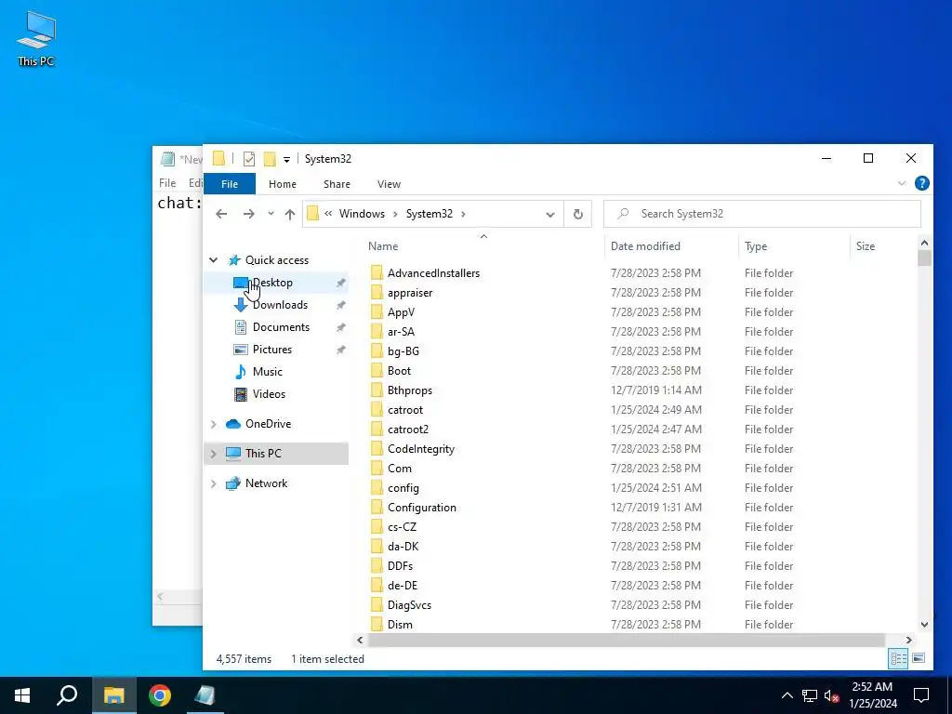Select the AppV folder icon
Image resolution: width=952 pixels, height=714 pixels.
click(x=377, y=312)
